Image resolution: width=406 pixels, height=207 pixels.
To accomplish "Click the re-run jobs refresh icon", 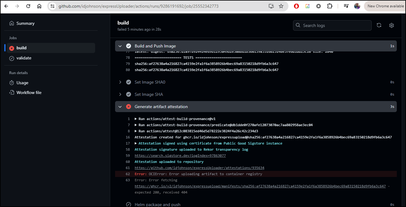I will [379, 25].
